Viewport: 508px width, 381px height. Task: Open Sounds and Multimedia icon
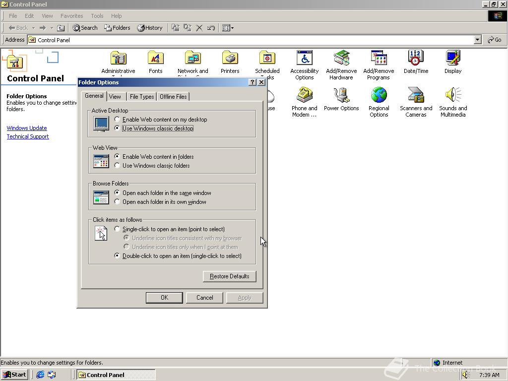pyautogui.click(x=453, y=95)
